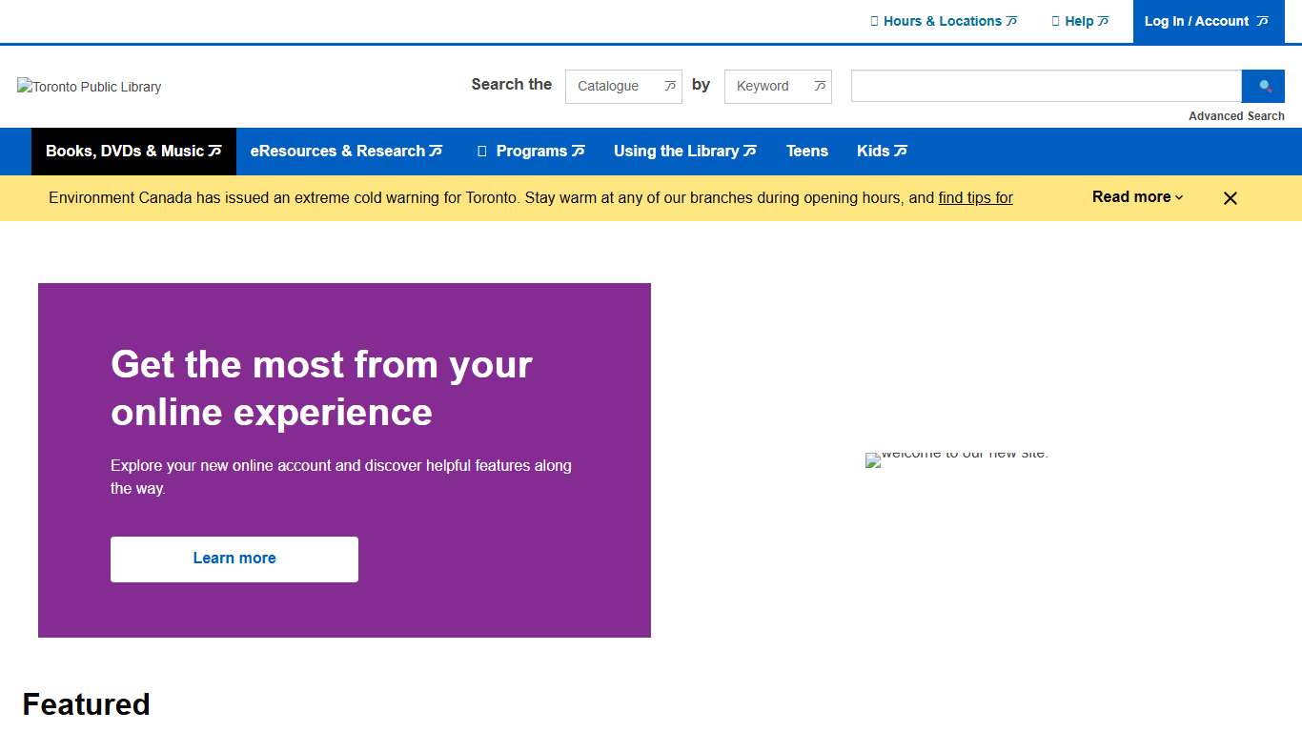Open the Books, DVDs & Music menu

[x=133, y=152]
